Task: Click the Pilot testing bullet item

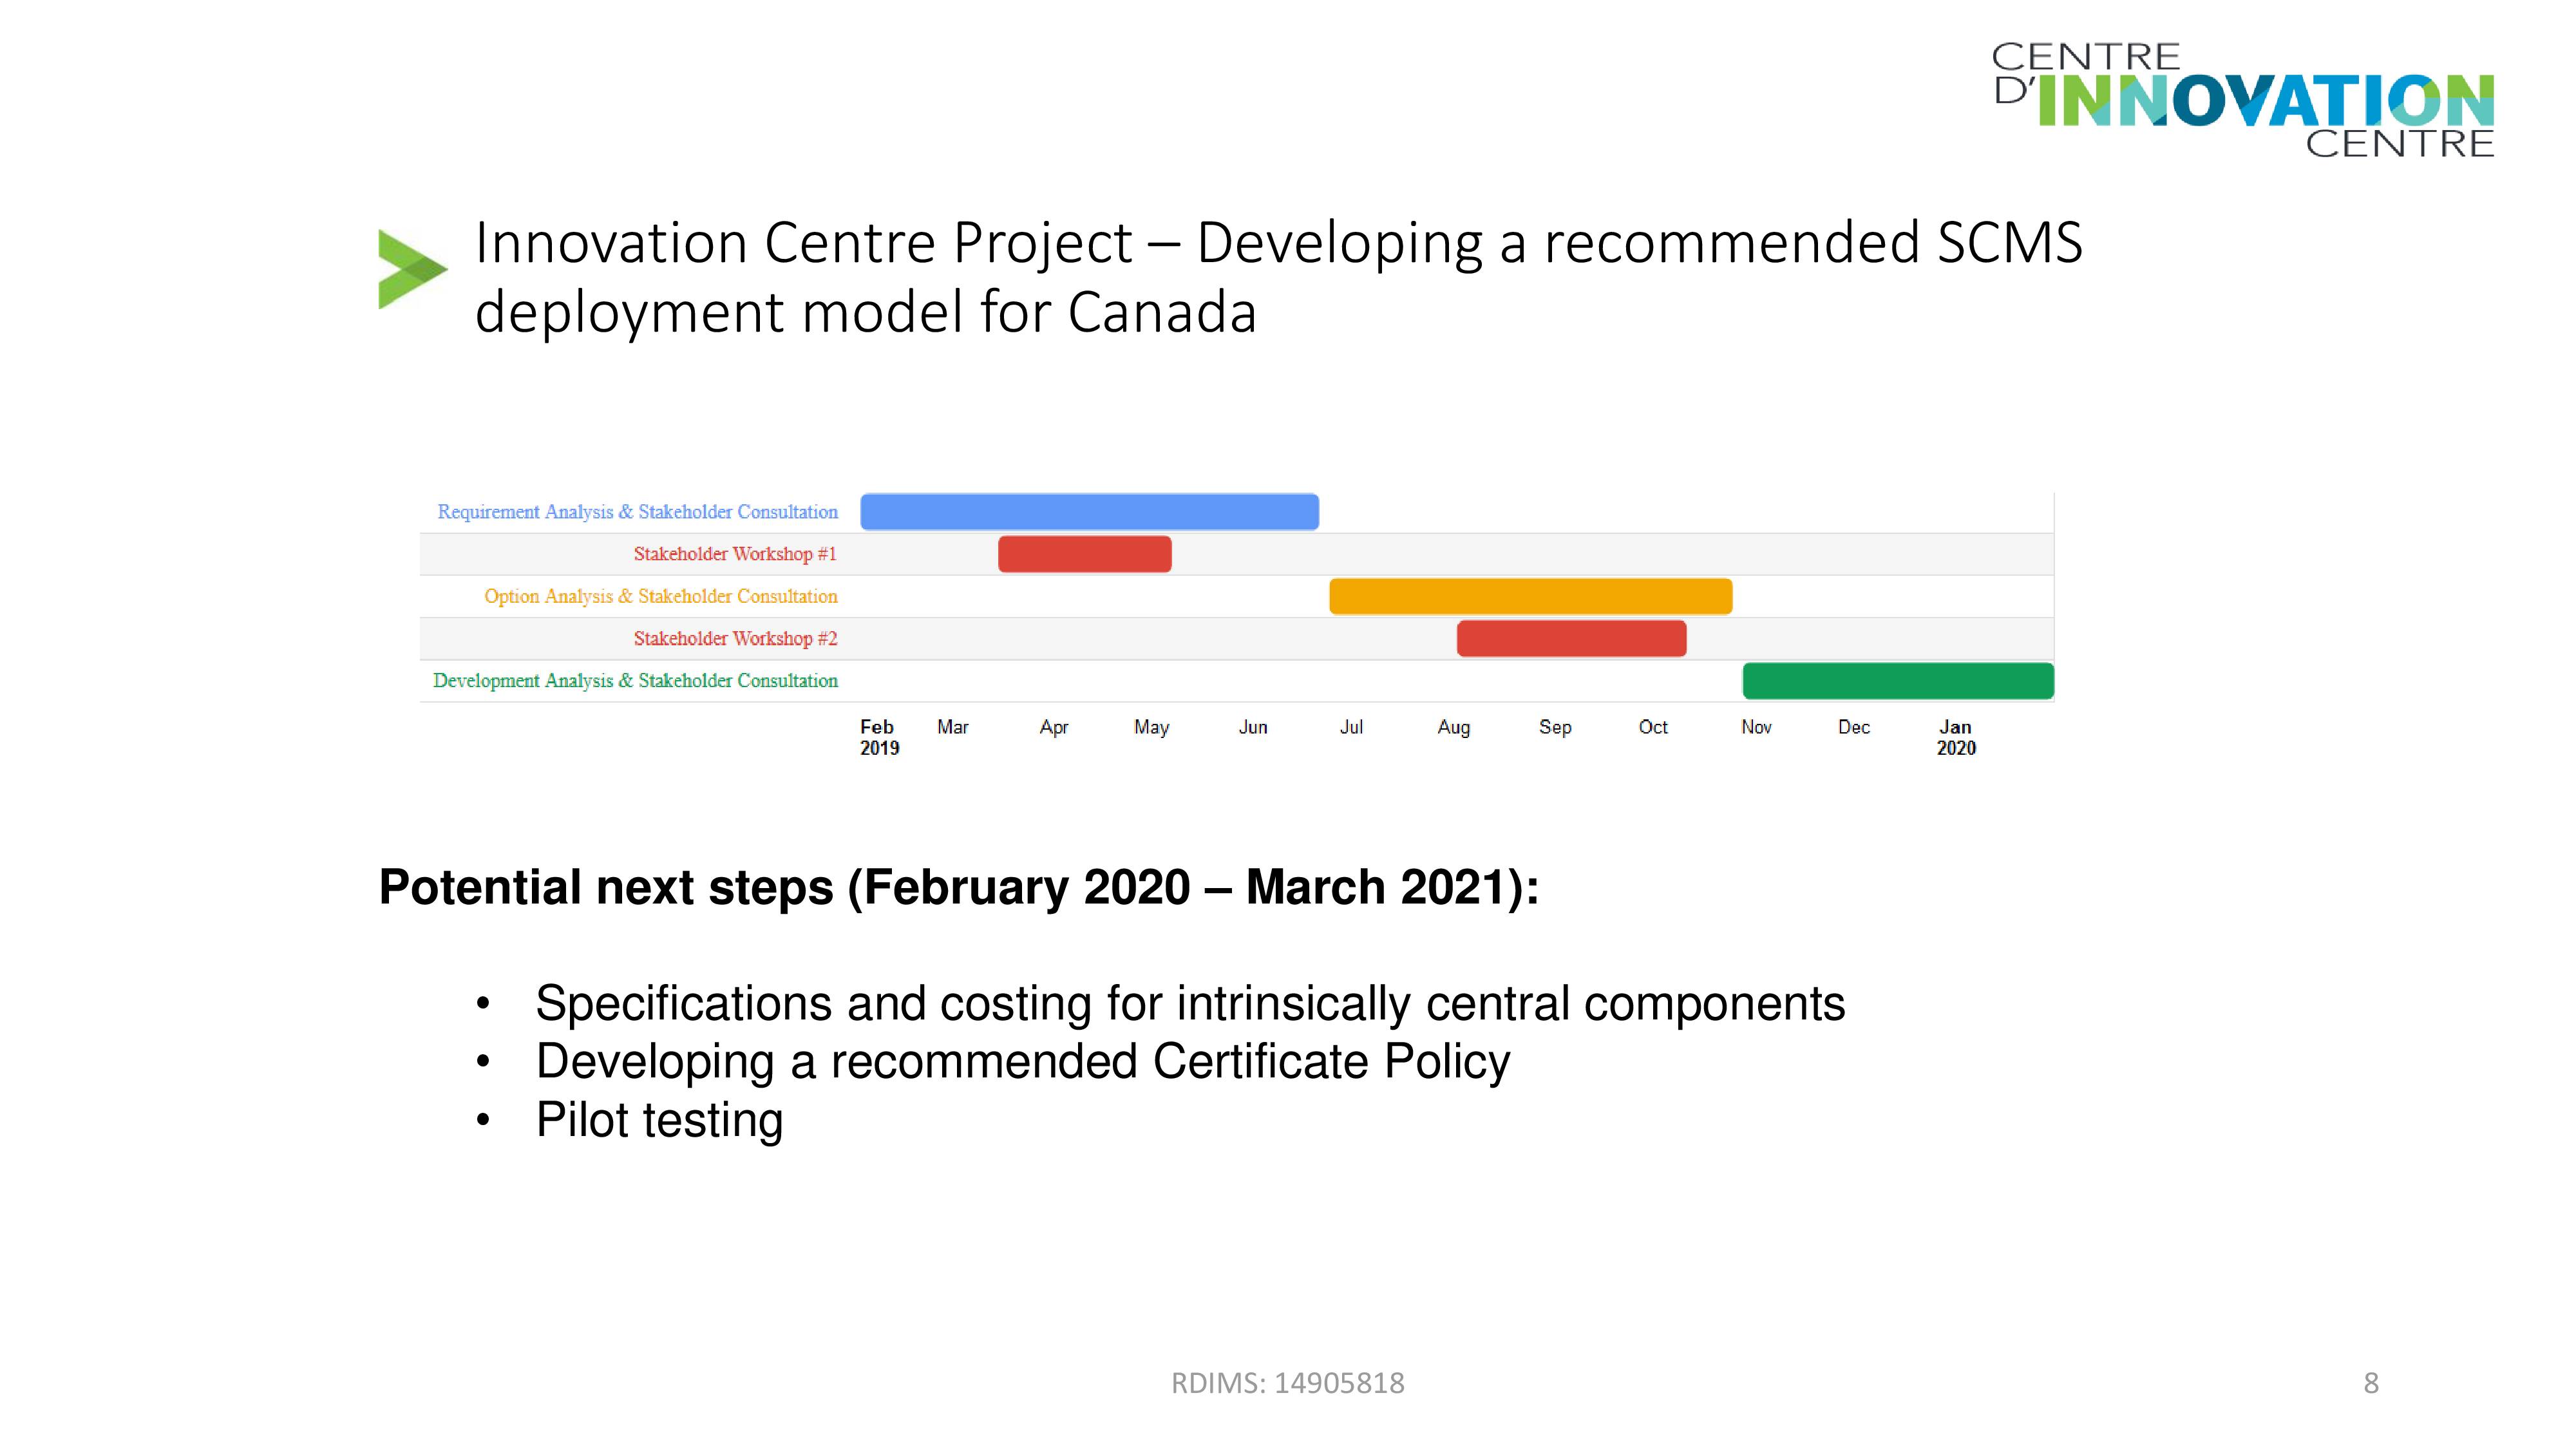Action: point(659,1120)
